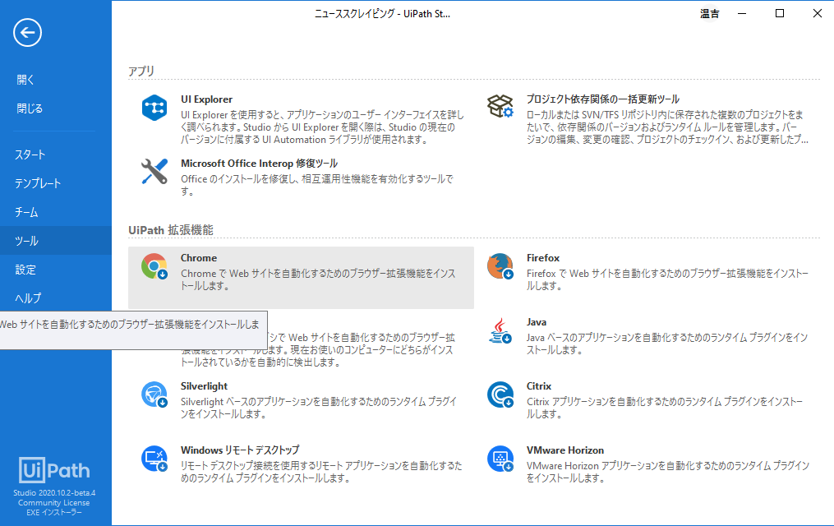Select 閉じる in the sidebar
834x526 pixels.
[30, 108]
